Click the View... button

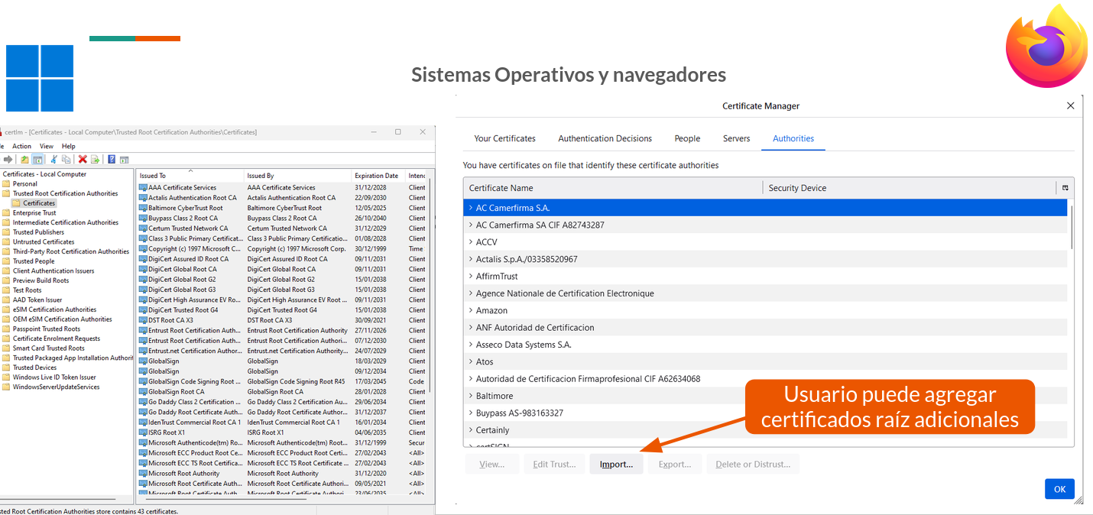coord(491,464)
